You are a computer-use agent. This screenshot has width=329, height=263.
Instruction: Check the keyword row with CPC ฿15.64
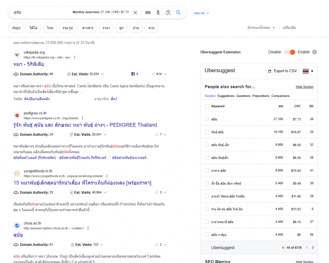(x=207, y=171)
